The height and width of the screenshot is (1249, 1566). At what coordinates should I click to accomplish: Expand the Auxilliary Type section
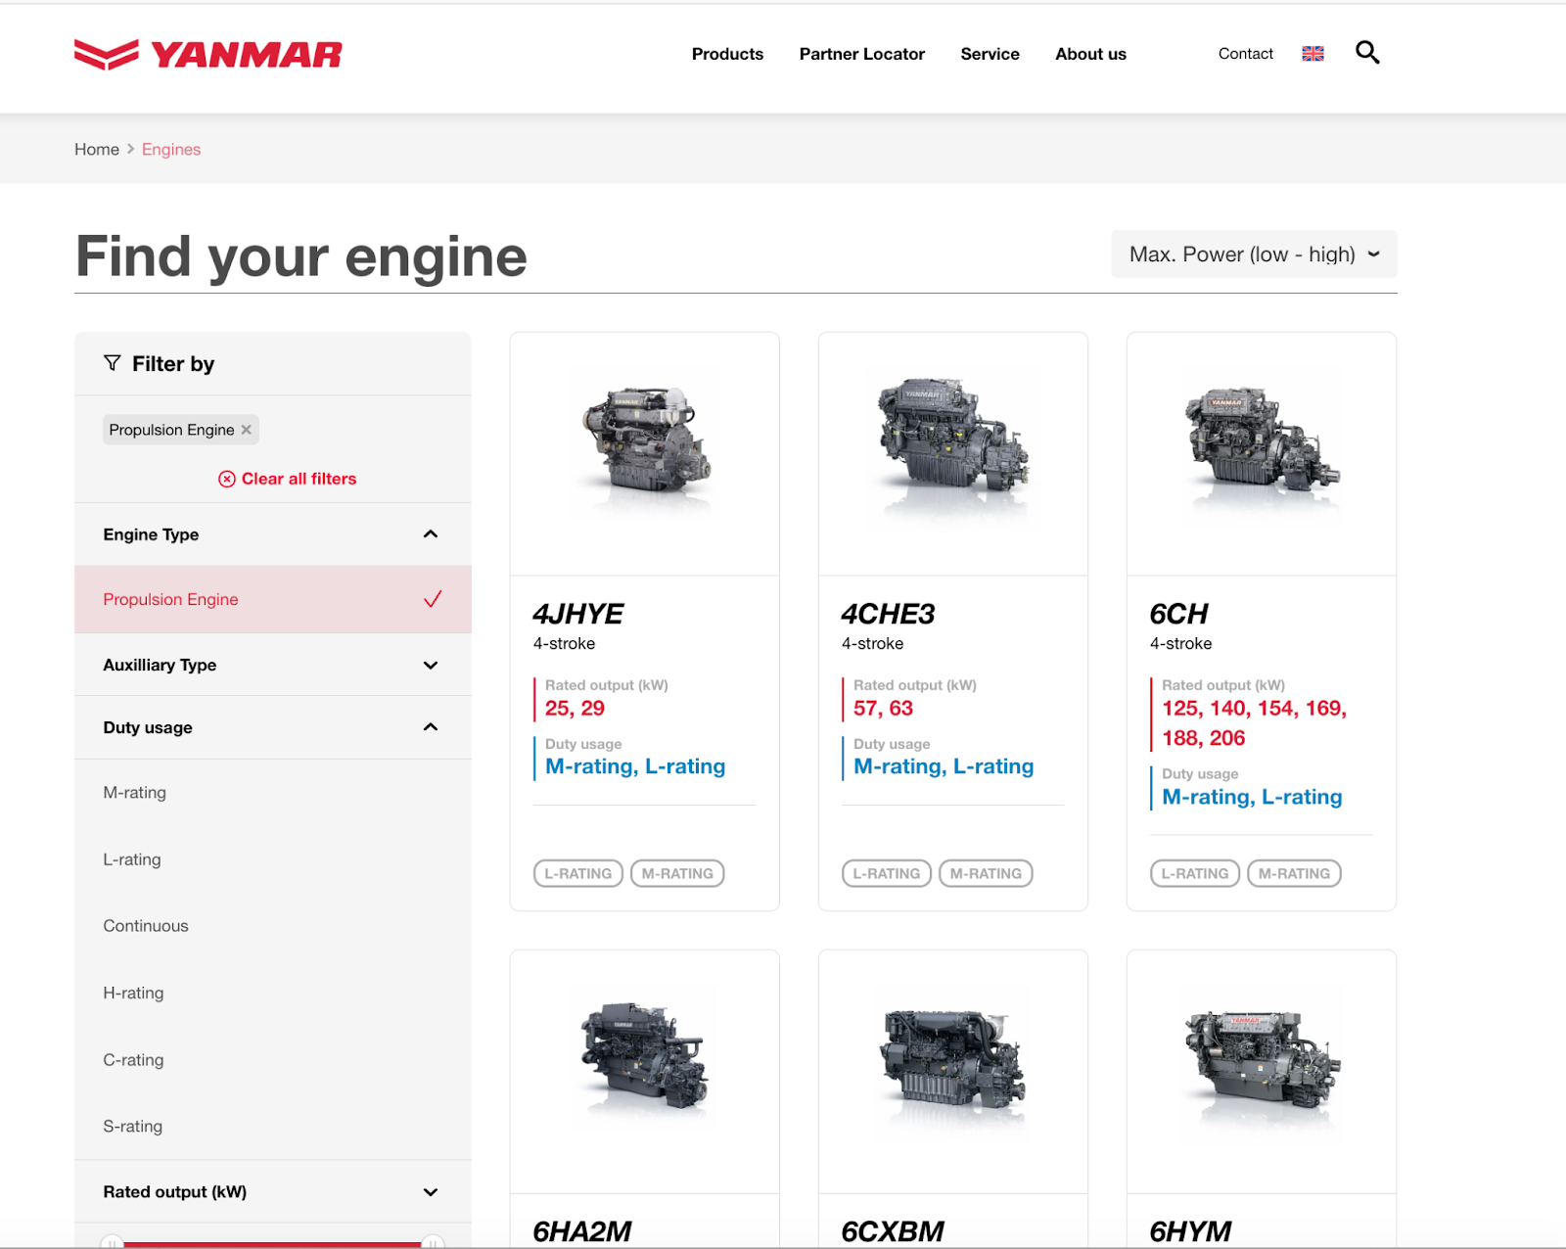tap(273, 665)
